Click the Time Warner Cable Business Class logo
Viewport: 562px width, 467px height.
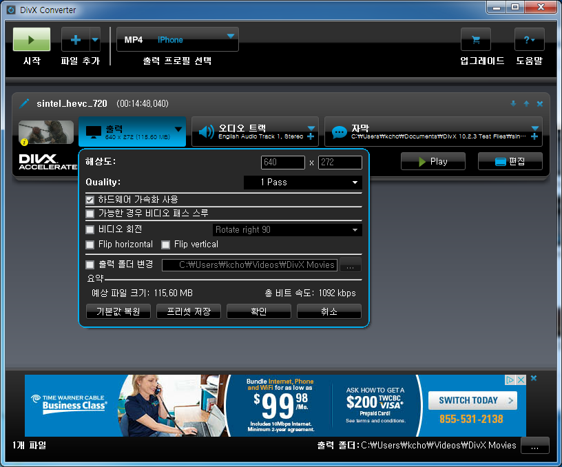(x=69, y=404)
